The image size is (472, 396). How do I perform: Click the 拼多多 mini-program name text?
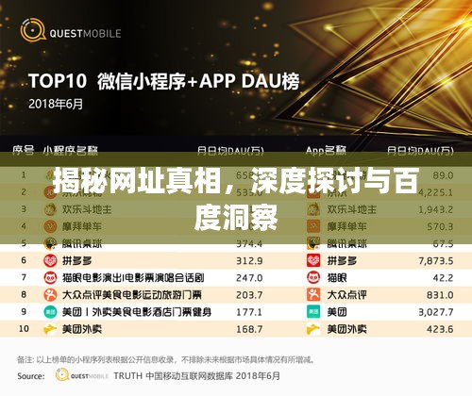pos(77,260)
